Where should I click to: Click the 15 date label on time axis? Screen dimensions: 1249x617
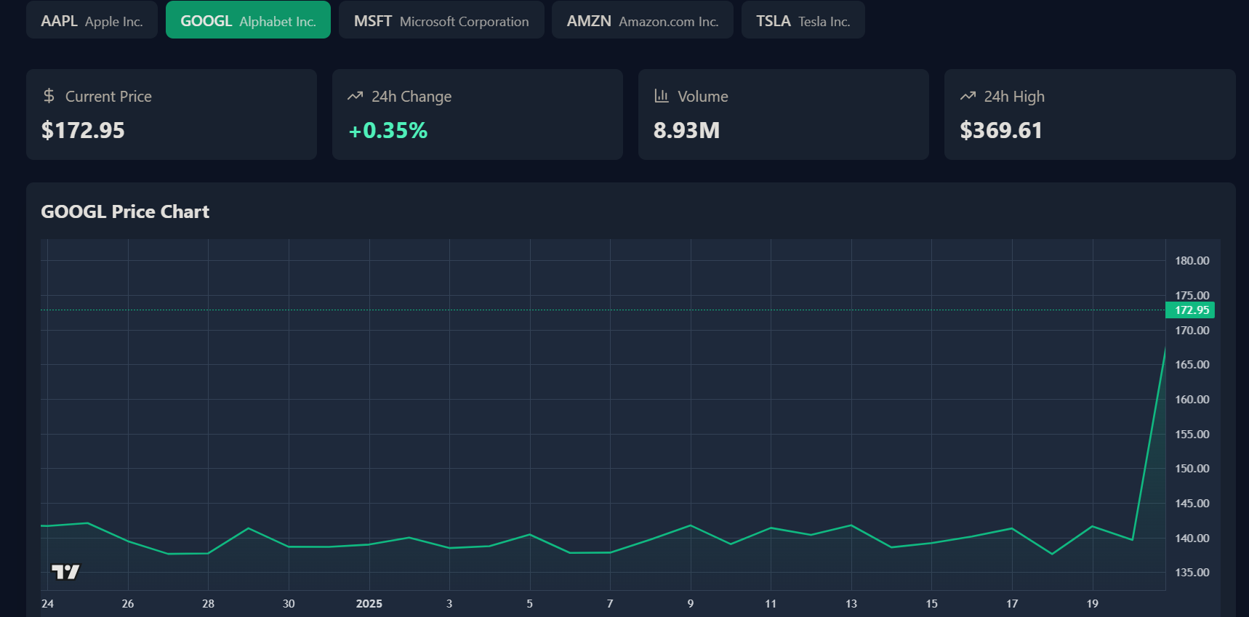tap(932, 603)
